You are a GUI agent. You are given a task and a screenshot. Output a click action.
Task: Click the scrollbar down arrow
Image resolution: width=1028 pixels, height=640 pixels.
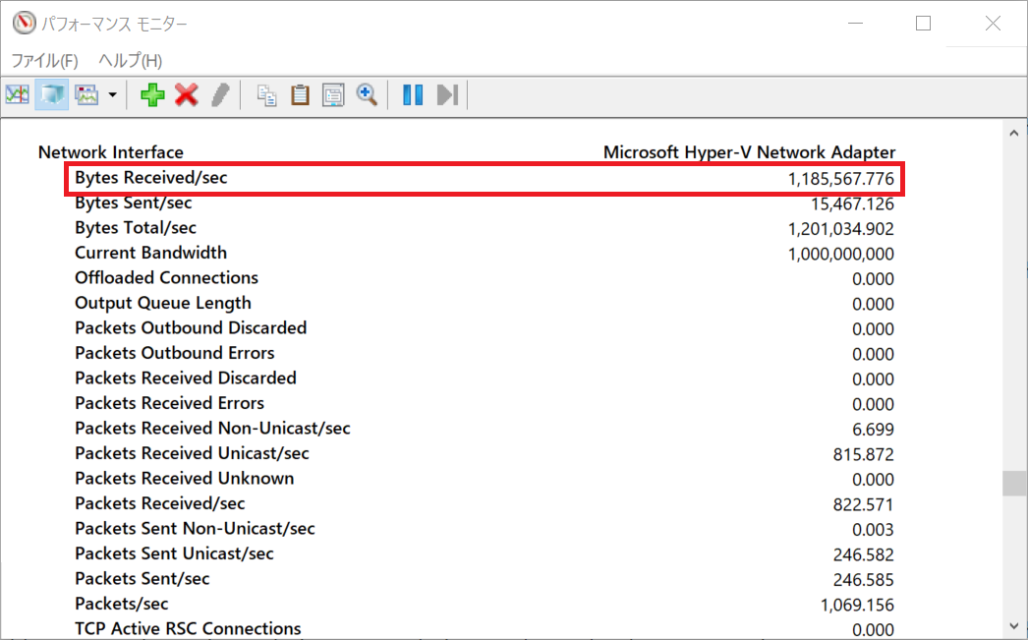[x=1013, y=625]
